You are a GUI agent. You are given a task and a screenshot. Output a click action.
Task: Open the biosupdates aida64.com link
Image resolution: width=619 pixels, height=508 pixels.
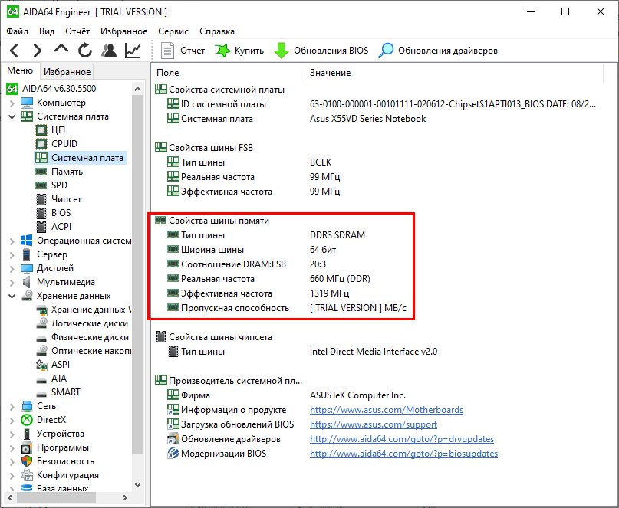pos(404,454)
